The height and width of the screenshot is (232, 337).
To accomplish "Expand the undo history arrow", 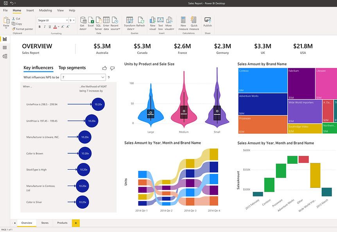I will point(15,3).
